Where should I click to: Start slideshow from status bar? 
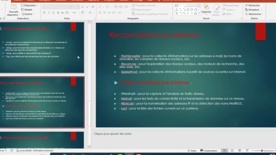[x=247, y=151]
